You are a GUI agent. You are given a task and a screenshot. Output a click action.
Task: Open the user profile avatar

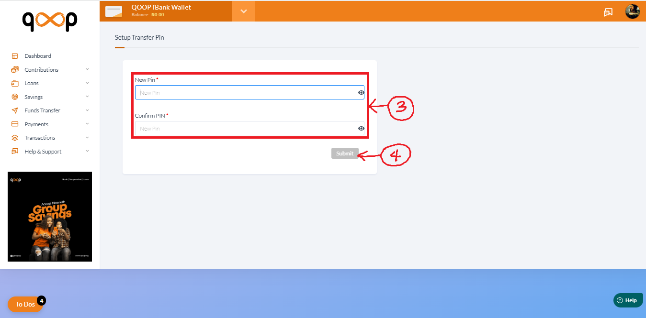tap(632, 11)
